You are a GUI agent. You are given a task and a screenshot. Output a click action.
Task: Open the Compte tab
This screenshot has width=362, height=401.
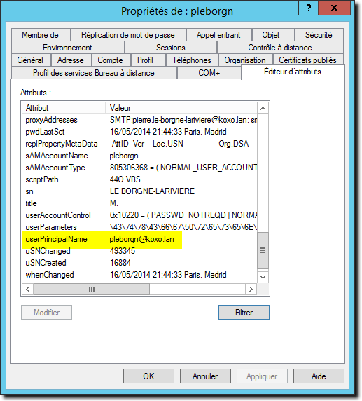pyautogui.click(x=110, y=60)
